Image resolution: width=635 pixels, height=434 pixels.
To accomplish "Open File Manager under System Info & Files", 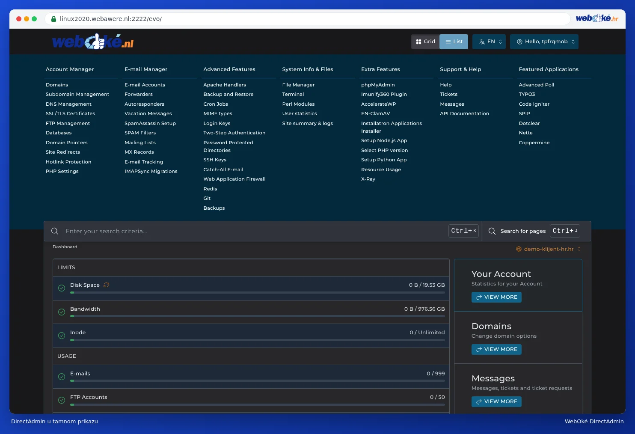I will click(298, 85).
